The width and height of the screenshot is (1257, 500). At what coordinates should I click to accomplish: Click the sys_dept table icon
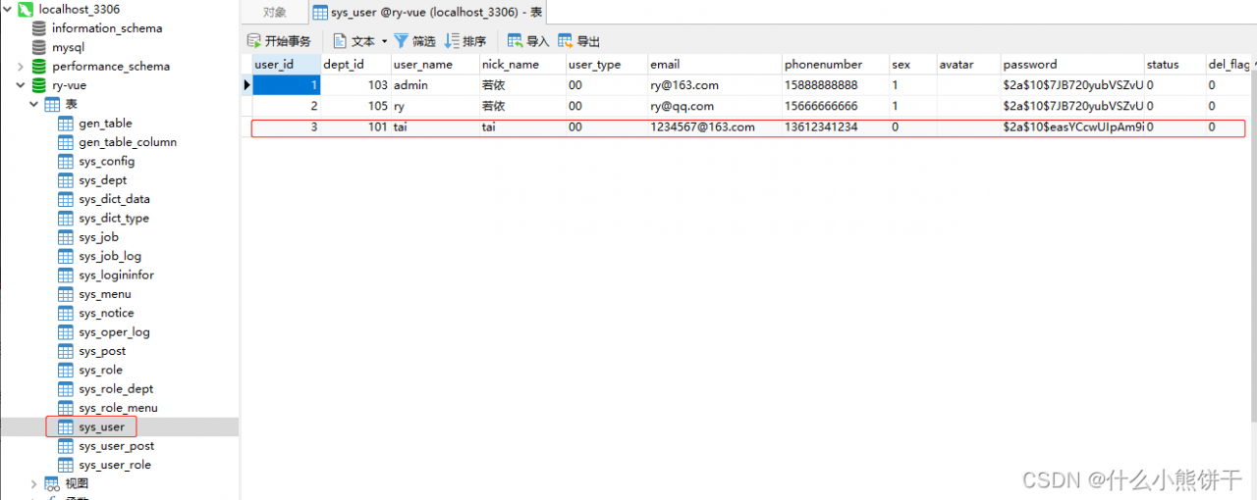(x=66, y=180)
